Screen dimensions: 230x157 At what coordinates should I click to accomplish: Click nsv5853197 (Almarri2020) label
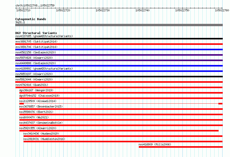[x=34, y=74]
